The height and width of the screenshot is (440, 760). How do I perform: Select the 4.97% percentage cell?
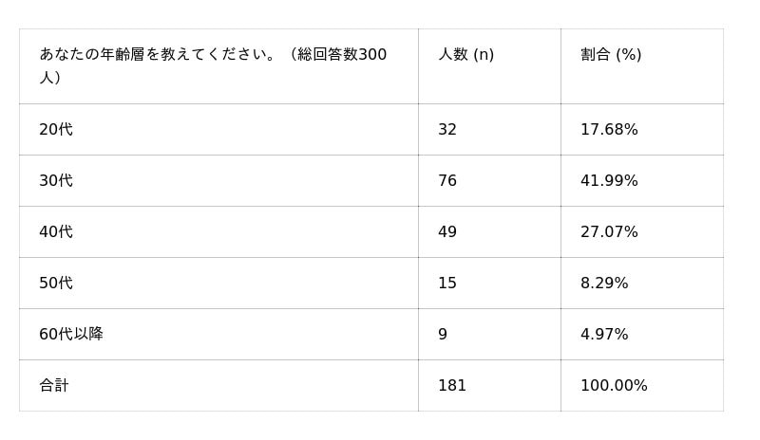click(604, 335)
